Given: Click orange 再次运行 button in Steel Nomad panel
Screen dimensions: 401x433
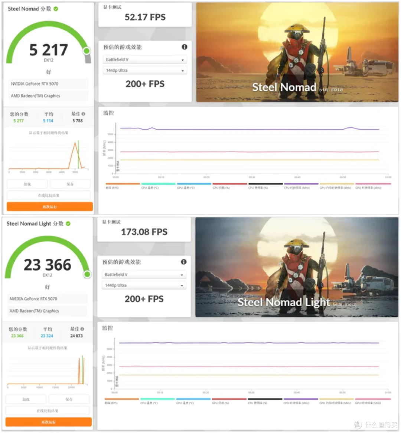Looking at the screenshot, I should click(x=50, y=207).
